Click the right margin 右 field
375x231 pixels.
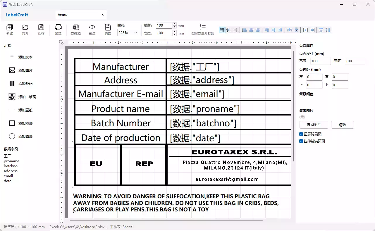click(340, 77)
